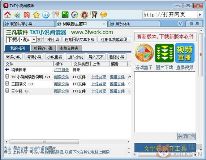Click the 编辑小说 button

tap(34, 57)
